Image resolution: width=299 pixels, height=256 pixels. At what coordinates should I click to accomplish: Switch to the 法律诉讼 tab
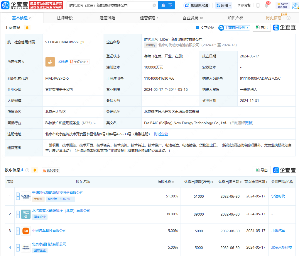coord(65,18)
